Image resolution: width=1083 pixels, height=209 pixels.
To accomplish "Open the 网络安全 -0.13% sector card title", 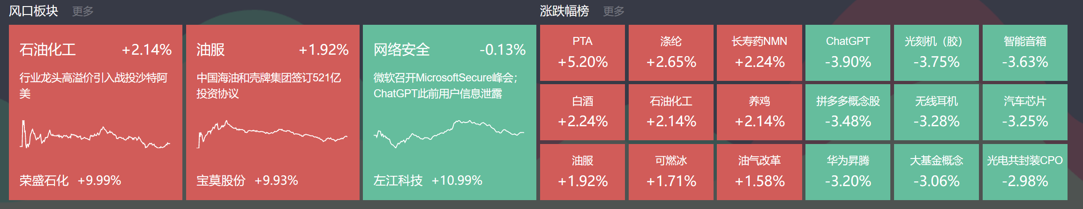I will click(402, 50).
